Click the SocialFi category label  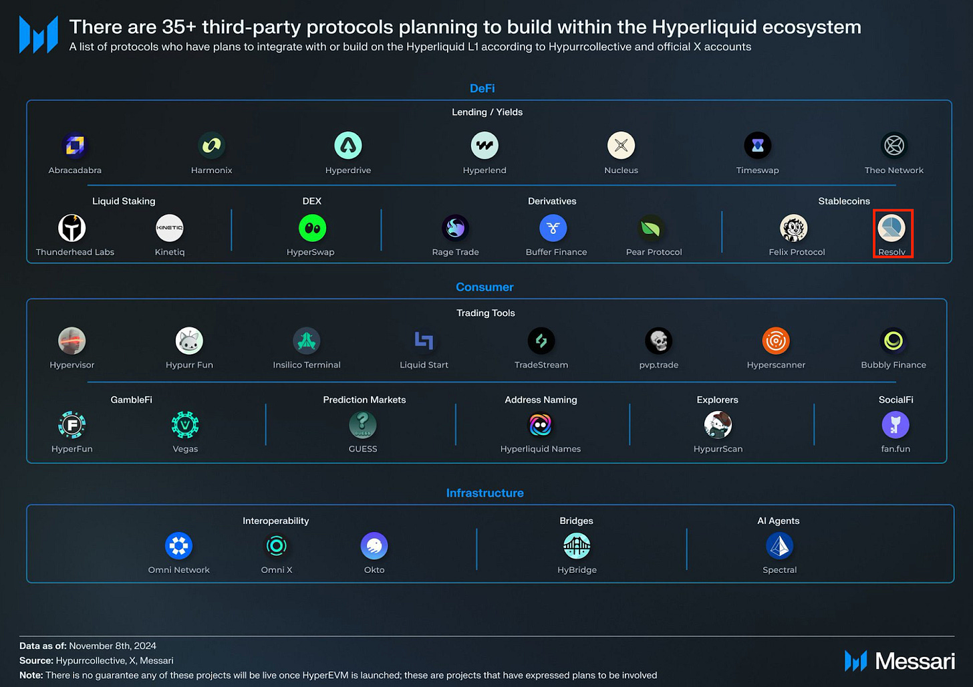(895, 400)
